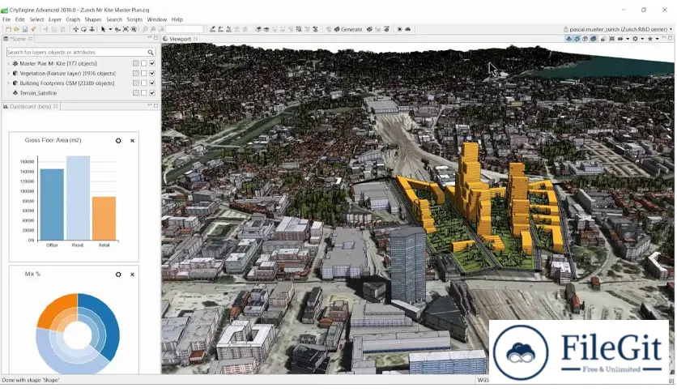677x392 pixels.
Task: Expand the Building Footprints OSM tree node
Action: point(9,83)
